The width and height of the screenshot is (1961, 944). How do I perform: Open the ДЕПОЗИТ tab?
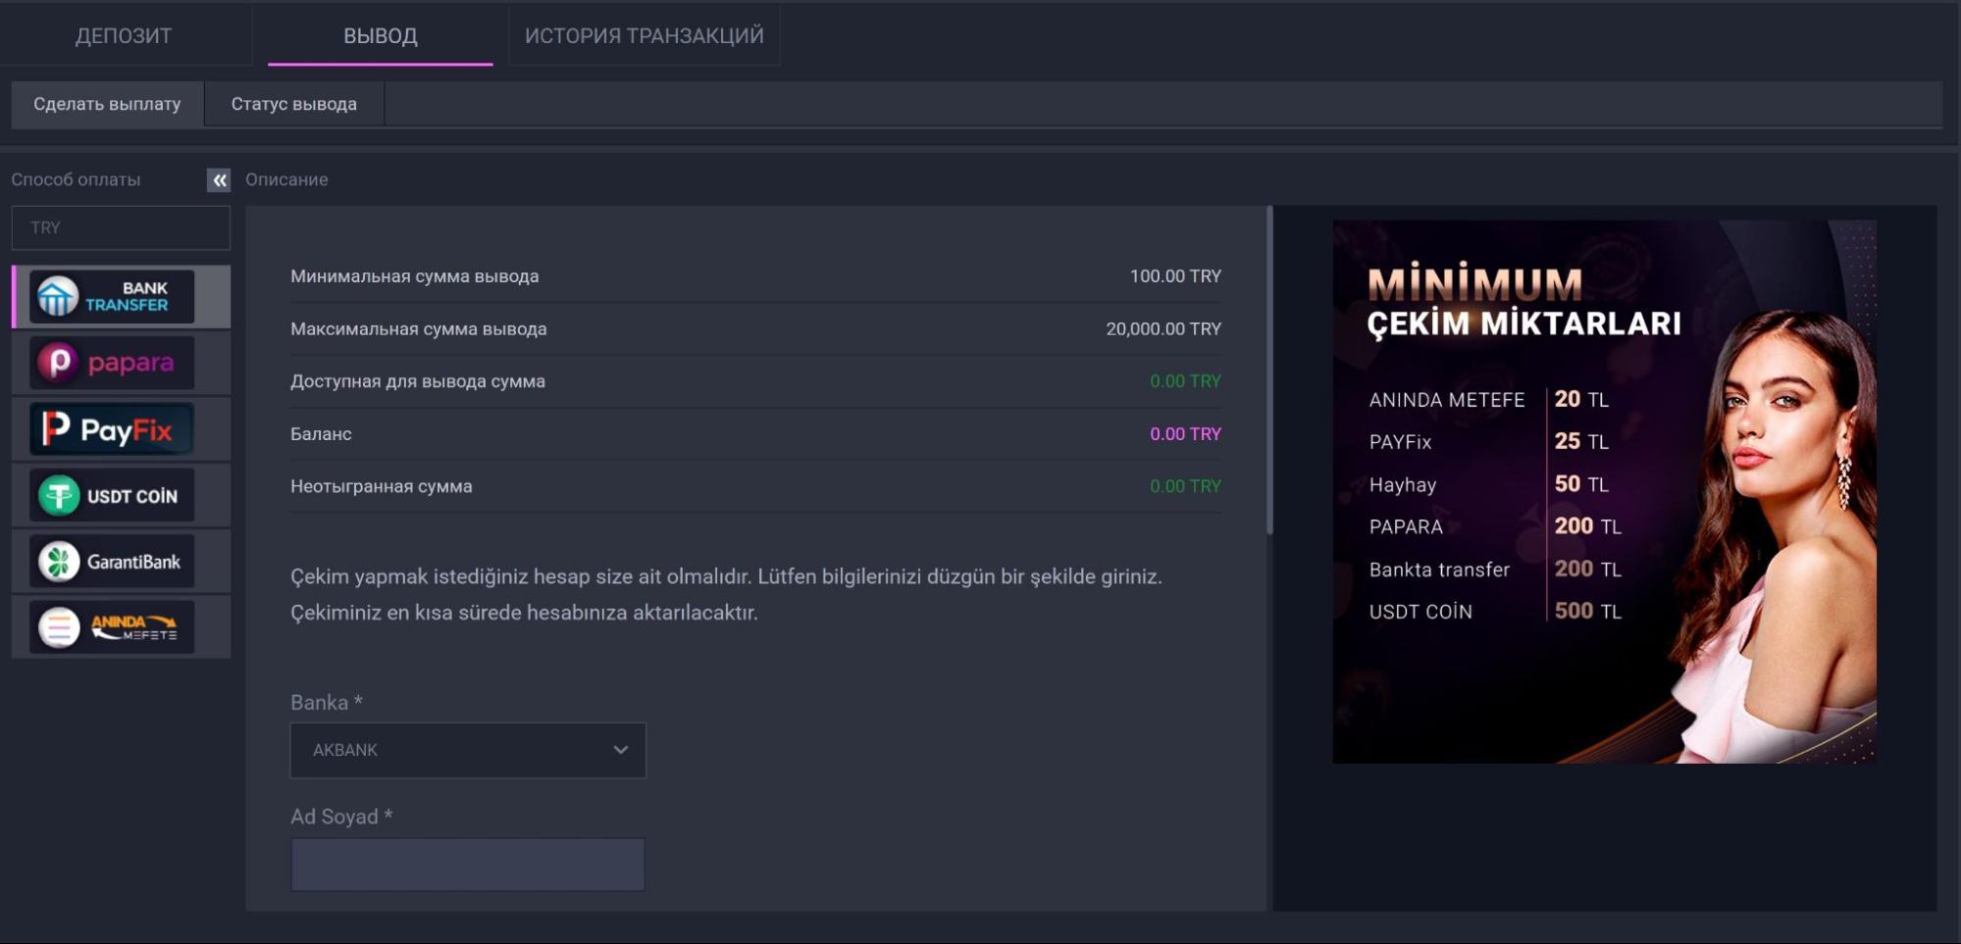click(x=124, y=35)
